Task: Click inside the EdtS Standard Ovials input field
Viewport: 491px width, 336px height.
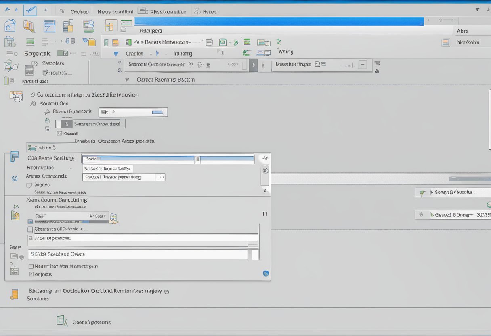Action: (137, 254)
